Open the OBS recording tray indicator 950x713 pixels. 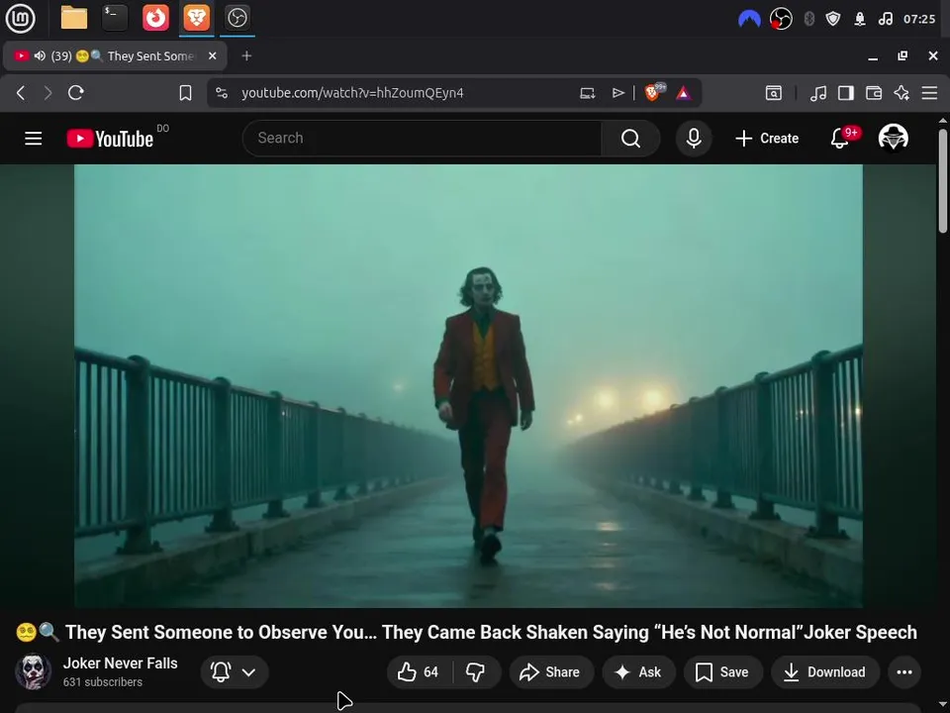coord(781,19)
